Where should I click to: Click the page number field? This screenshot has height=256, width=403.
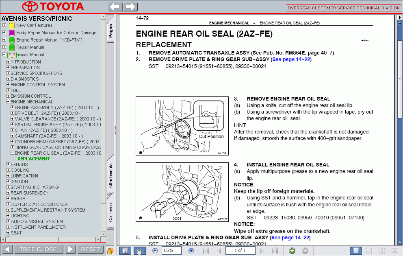click(x=240, y=251)
